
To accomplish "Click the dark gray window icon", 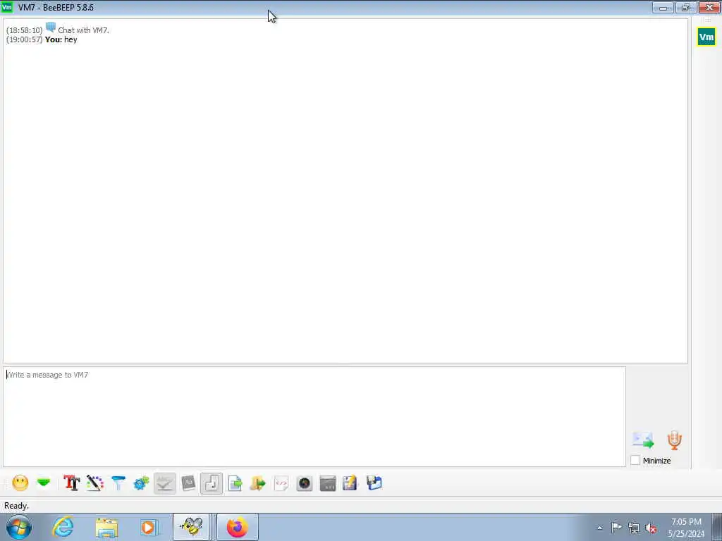I will (x=328, y=483).
